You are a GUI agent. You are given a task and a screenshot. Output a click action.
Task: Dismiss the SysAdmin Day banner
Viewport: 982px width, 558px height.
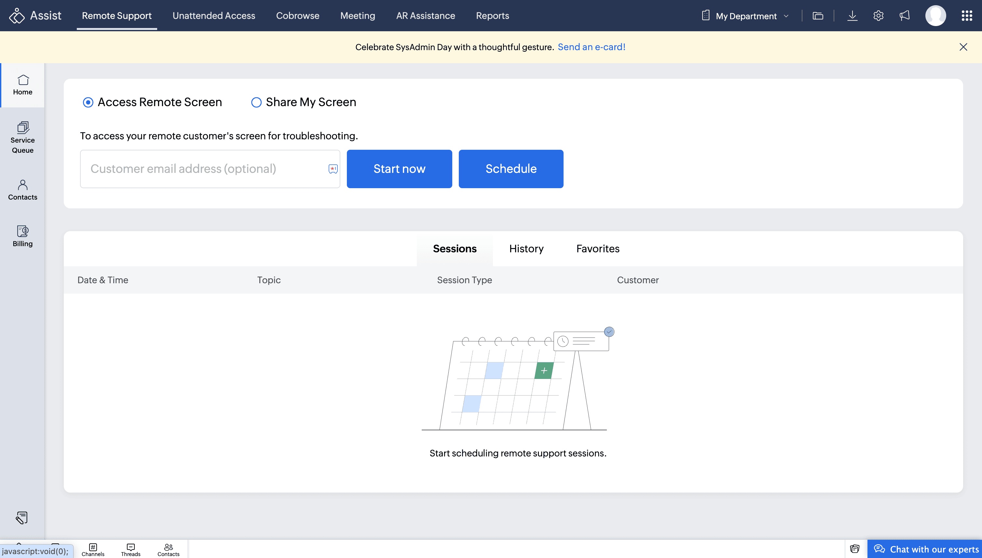pos(963,47)
